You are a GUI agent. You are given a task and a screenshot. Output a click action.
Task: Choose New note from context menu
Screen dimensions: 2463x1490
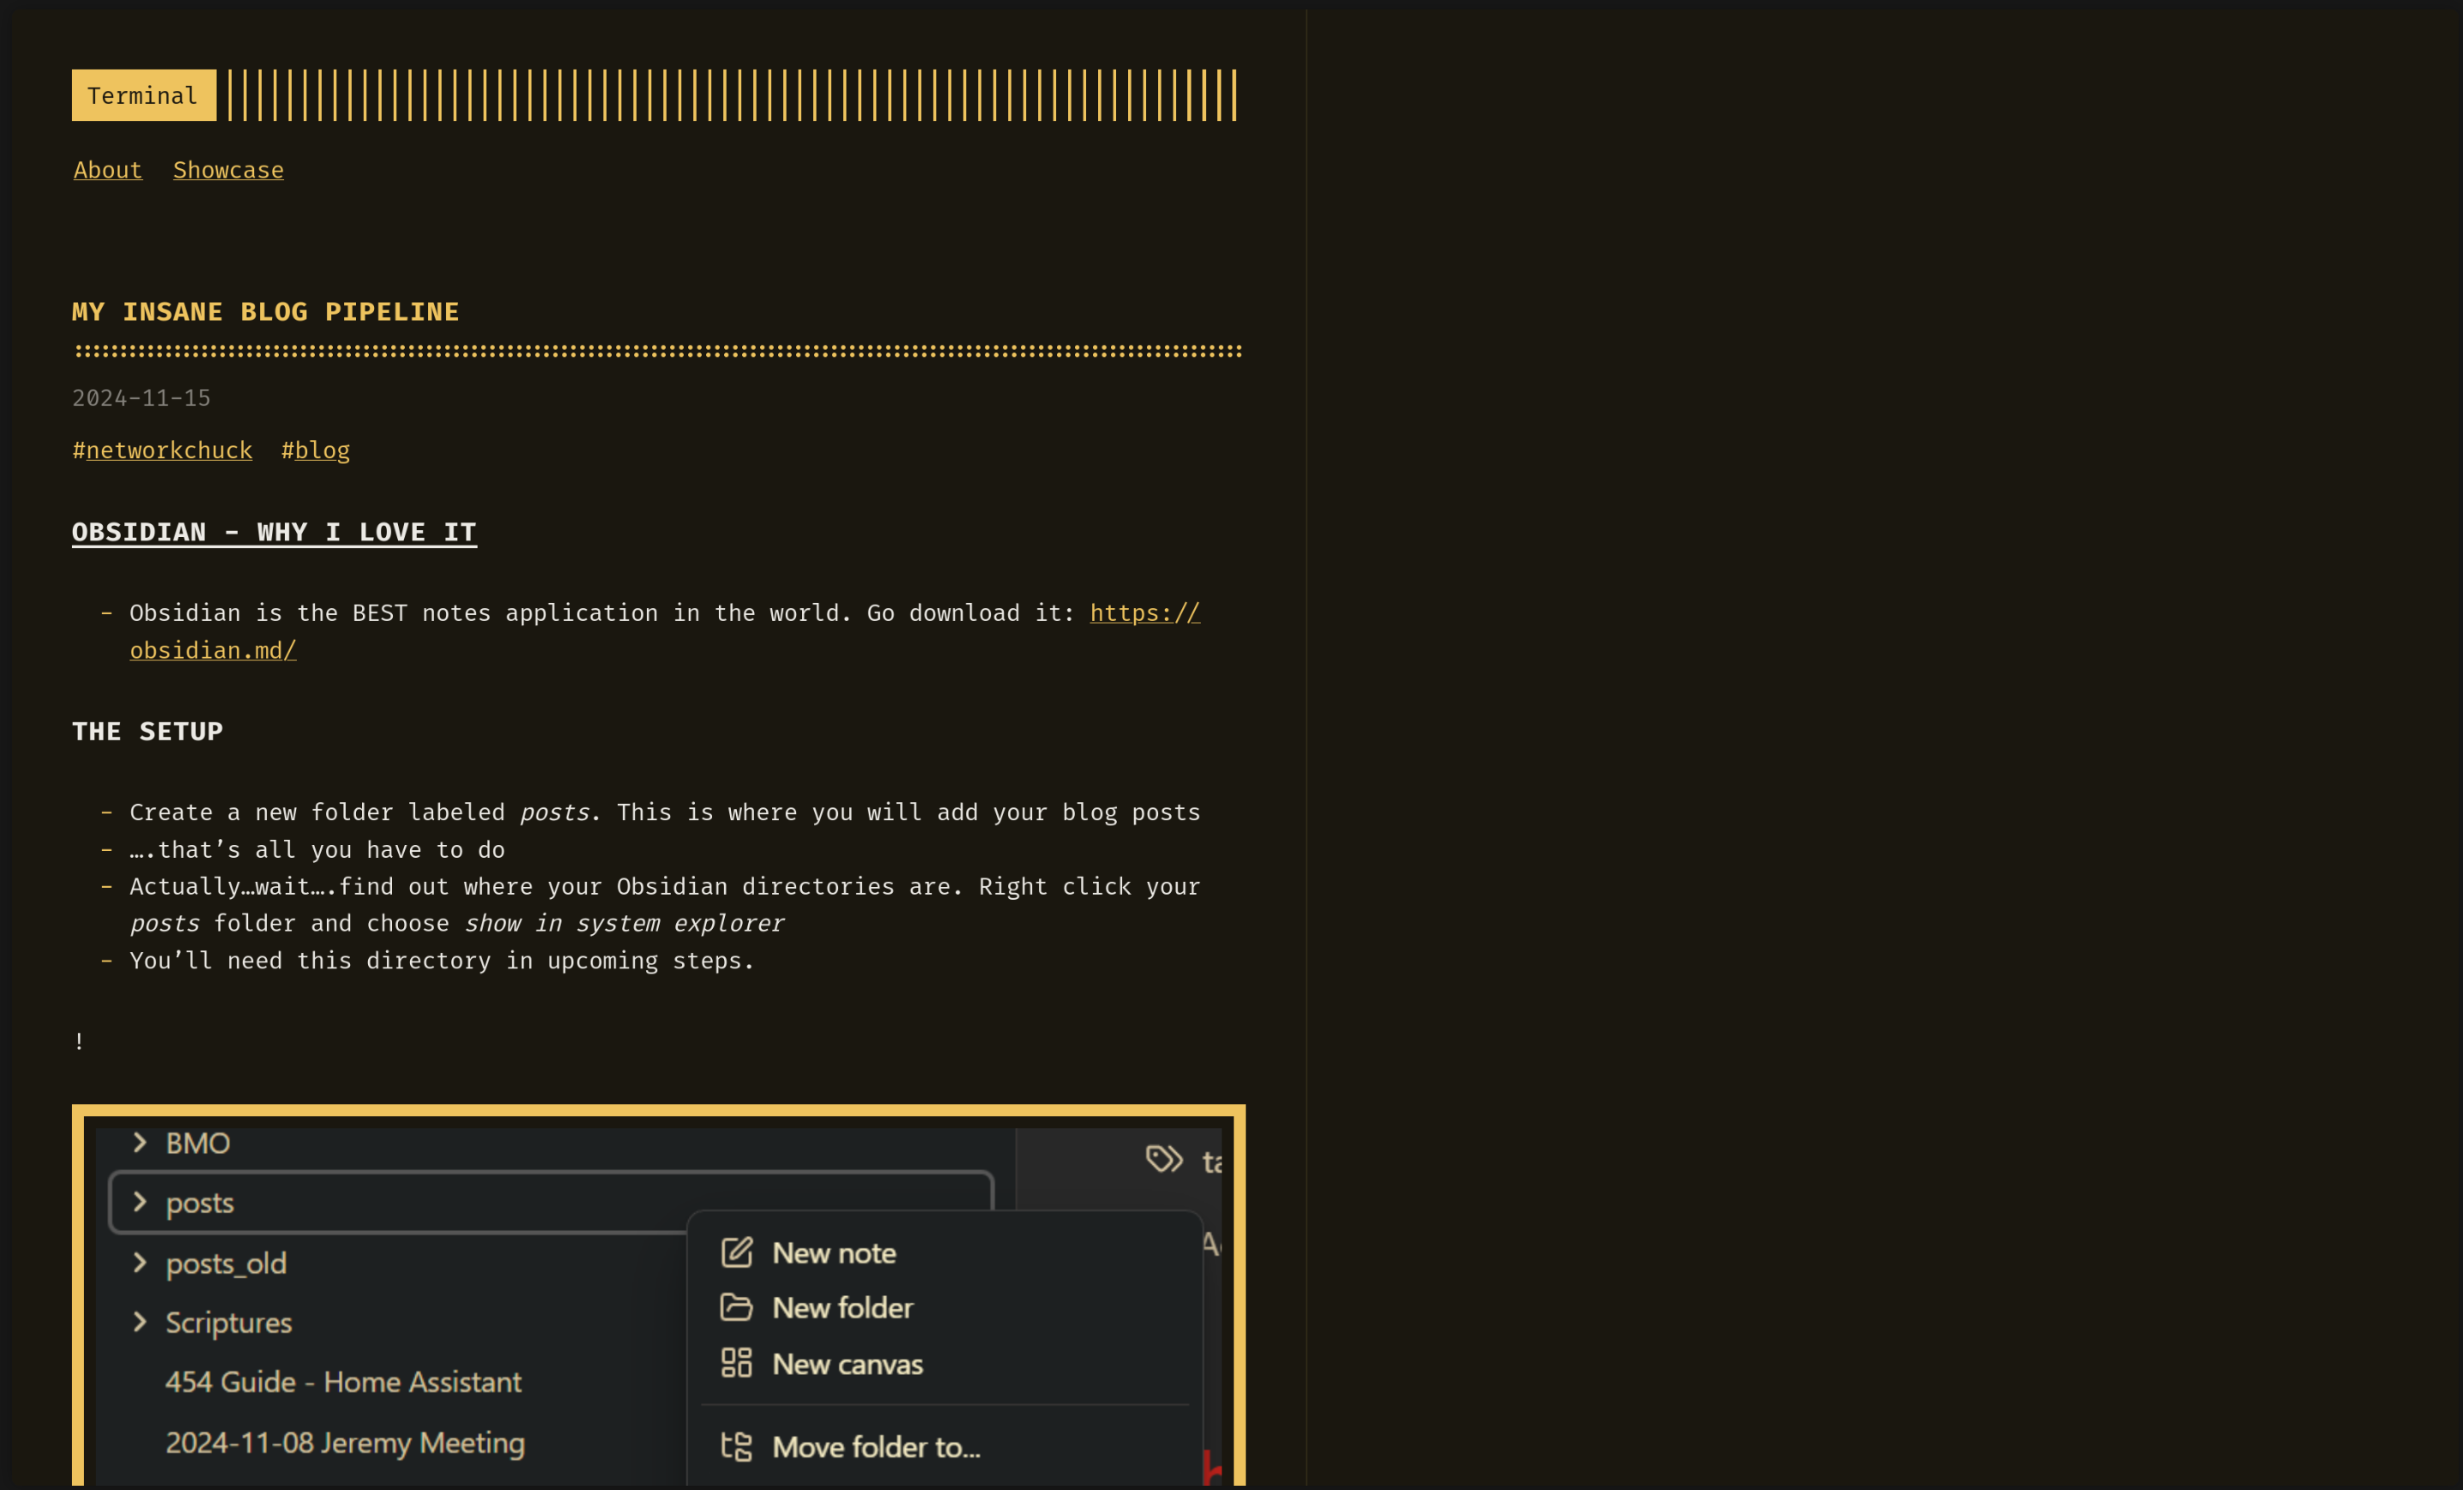835,1253
